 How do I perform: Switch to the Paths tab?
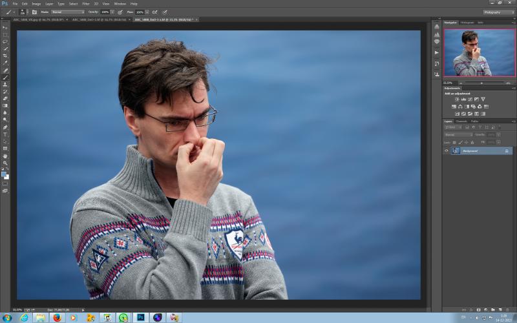(474, 121)
